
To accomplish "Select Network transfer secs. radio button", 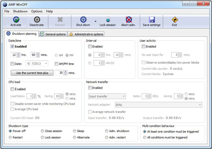I will [x=186, y=94].
